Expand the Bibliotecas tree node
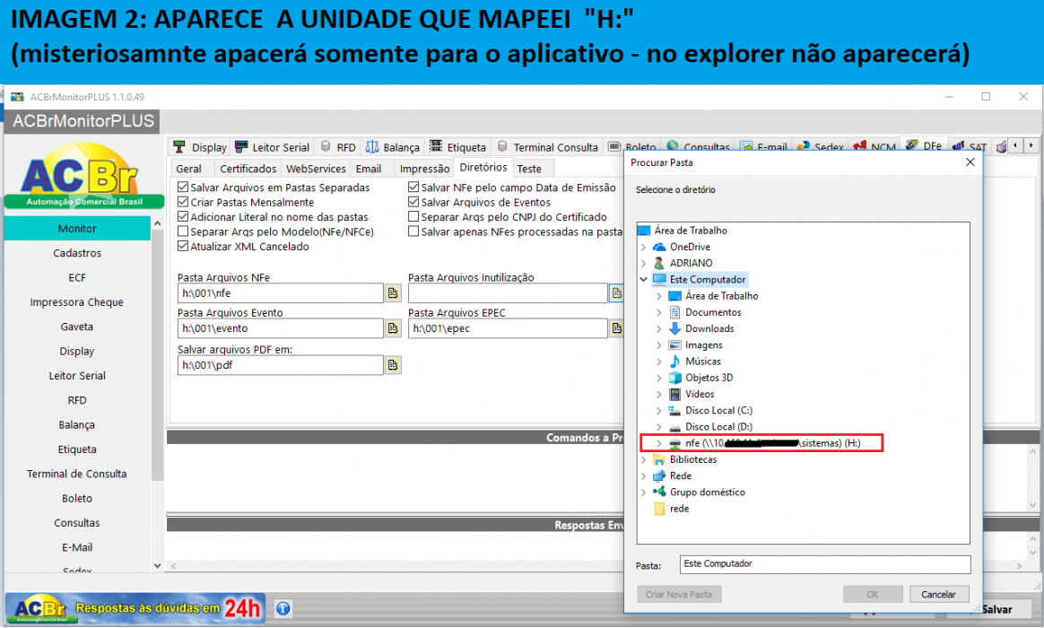 (644, 460)
